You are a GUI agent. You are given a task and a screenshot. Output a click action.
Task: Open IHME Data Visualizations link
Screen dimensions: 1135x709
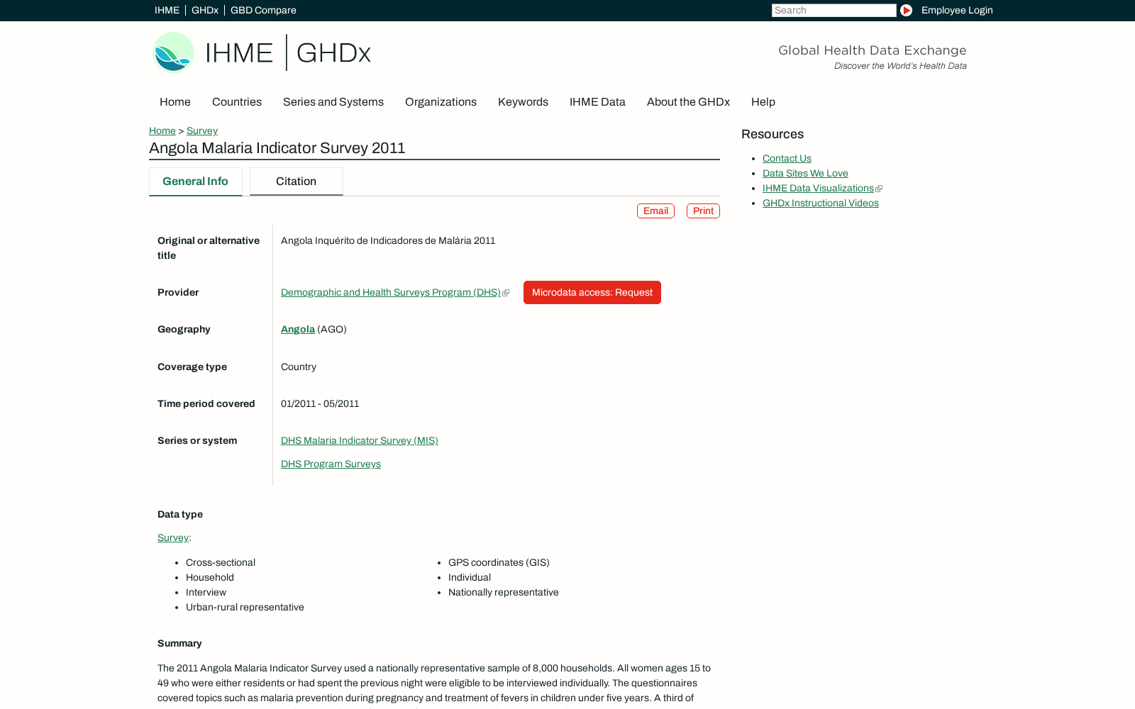818,189
